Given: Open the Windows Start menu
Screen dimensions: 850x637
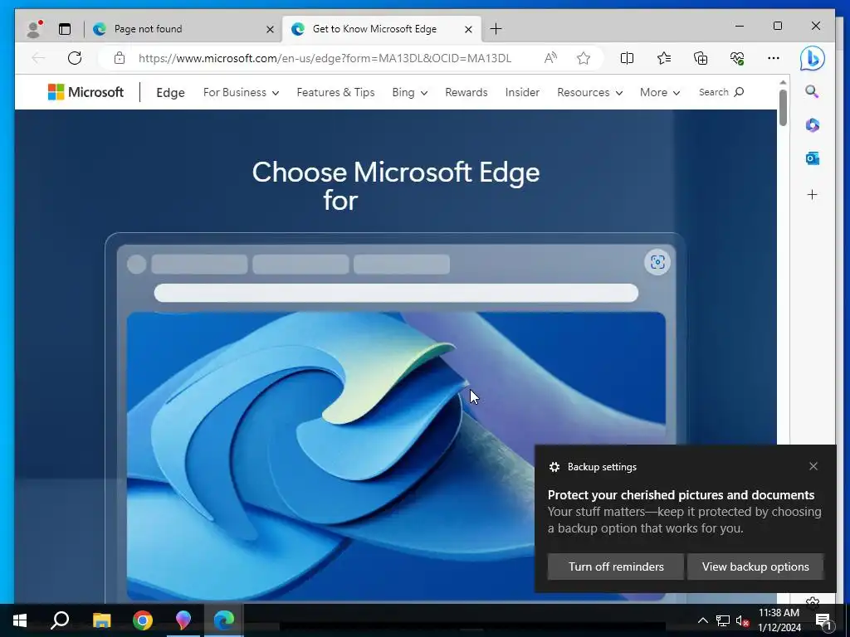Looking at the screenshot, I should coord(20,620).
